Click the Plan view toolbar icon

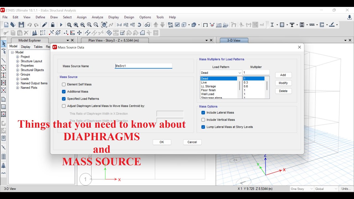click(126, 25)
